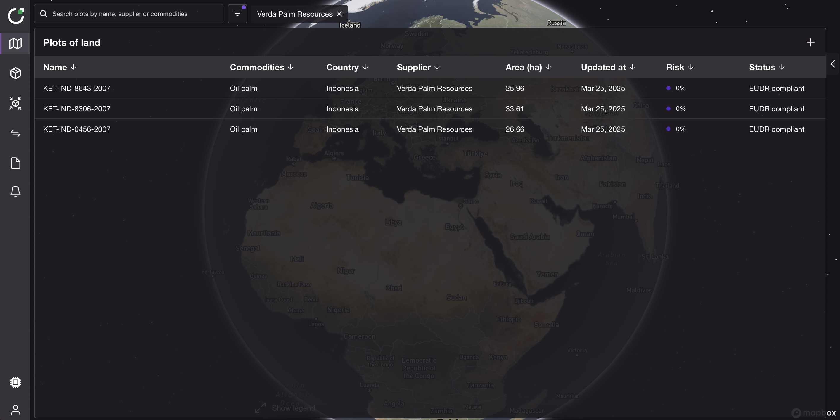The image size is (840, 420).
Task: Open the collapse-box sidebar icon
Action: (15, 103)
